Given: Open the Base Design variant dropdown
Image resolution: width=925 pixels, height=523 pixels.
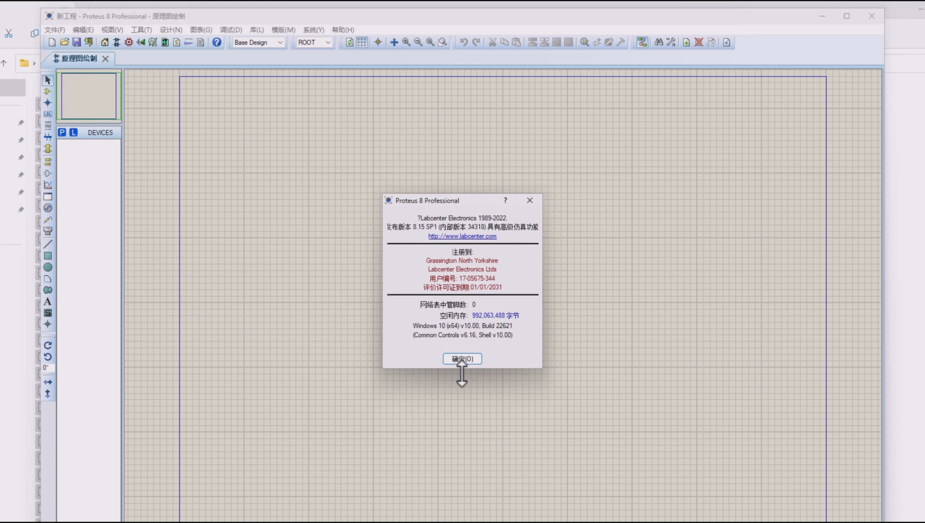Looking at the screenshot, I should [258, 42].
